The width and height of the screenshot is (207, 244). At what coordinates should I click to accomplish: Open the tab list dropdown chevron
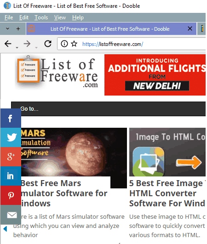click(x=7, y=28)
